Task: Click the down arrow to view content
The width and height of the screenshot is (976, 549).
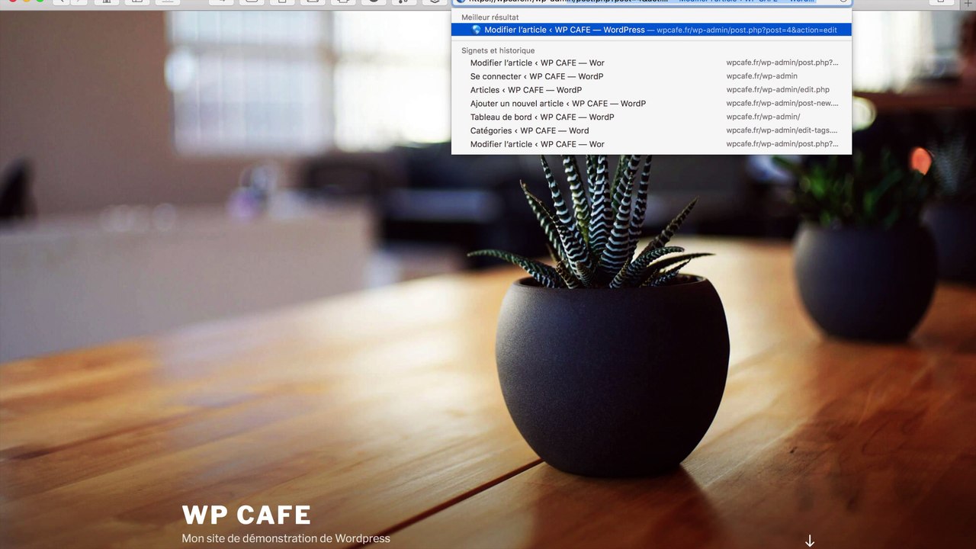Action: (x=810, y=541)
